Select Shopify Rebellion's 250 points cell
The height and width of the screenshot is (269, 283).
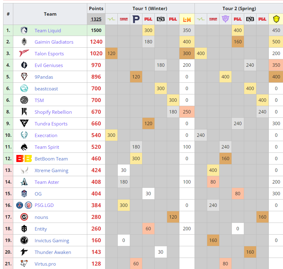[187, 112]
